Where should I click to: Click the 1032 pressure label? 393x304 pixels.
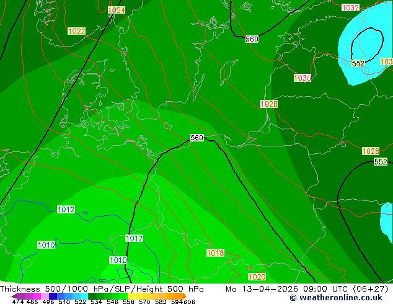pyautogui.click(x=350, y=7)
